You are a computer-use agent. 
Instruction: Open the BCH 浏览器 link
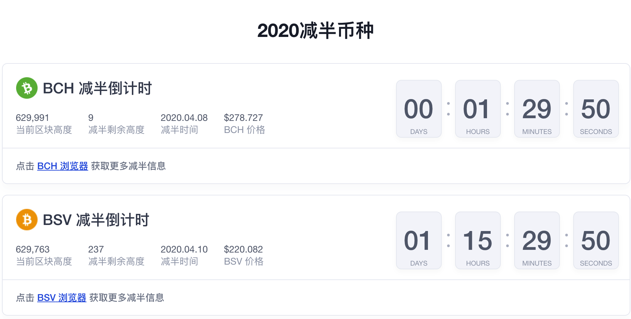tap(62, 166)
